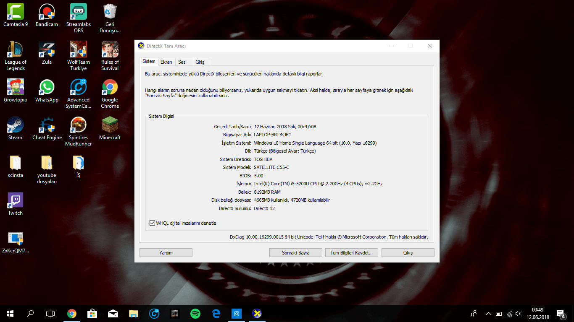Go to next page with Sonraki Sayfa

296,253
